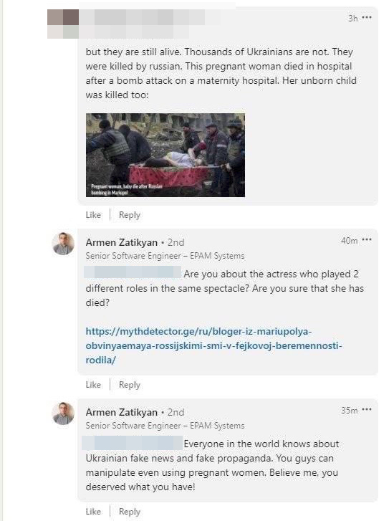Image resolution: width=389 pixels, height=521 pixels.
Task: Click the blurred mention tag in the 40m comment
Action: 133,272
